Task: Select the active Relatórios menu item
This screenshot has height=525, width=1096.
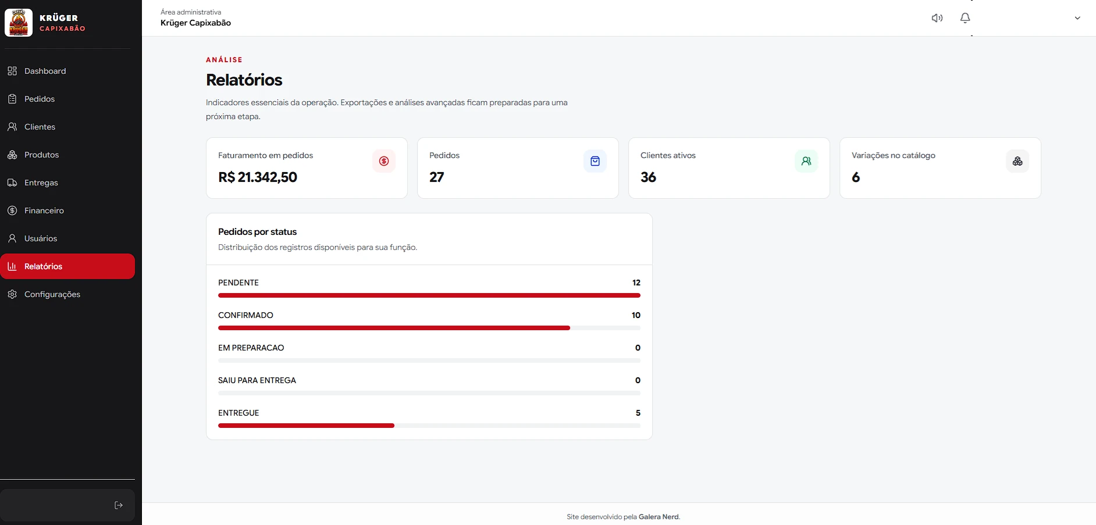Action: coord(67,266)
